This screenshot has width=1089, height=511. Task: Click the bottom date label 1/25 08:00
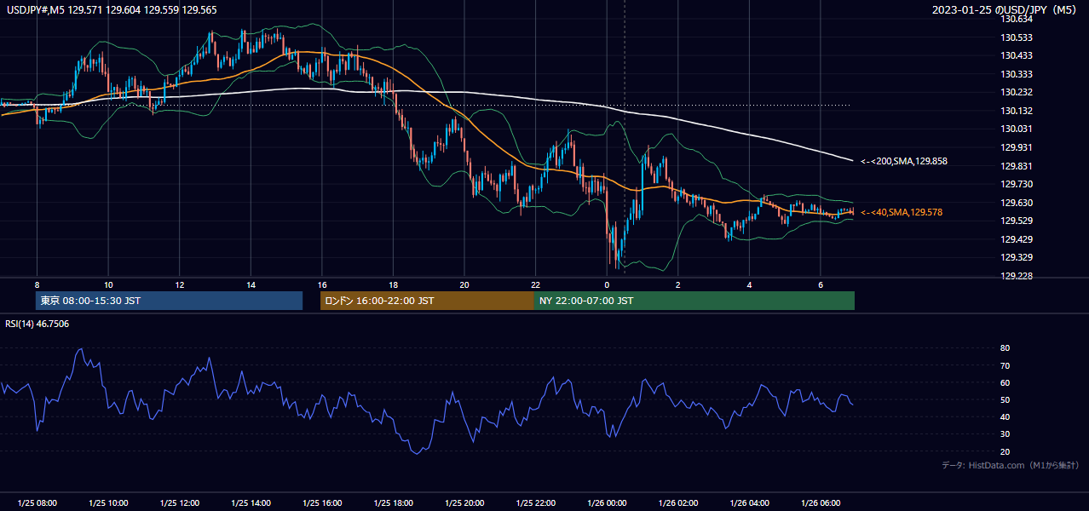coord(37,503)
